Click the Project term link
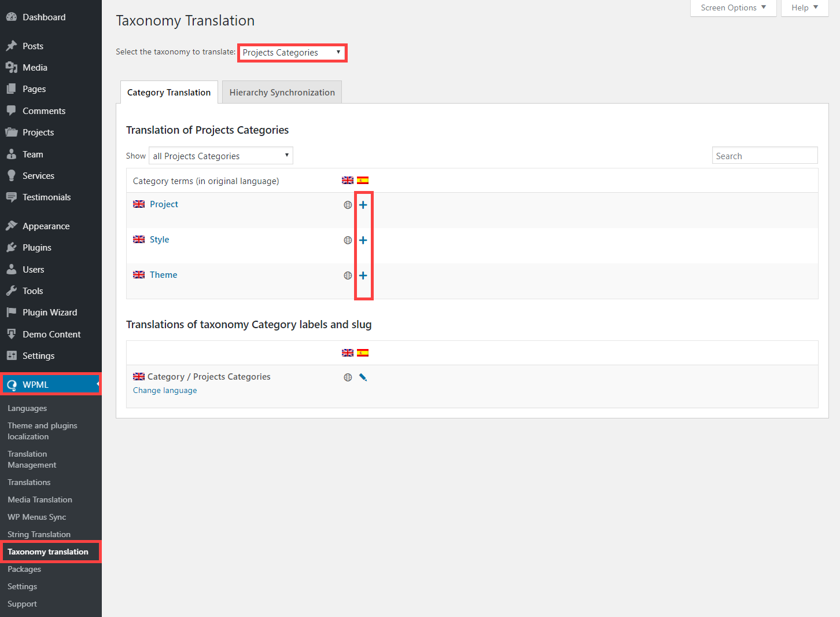Screen dimensions: 840x617 tap(164, 204)
